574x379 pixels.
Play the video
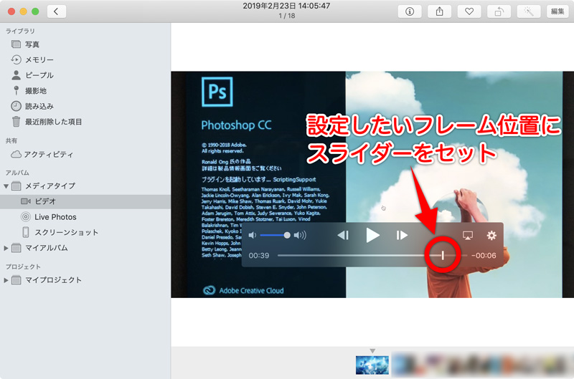pyautogui.click(x=372, y=236)
